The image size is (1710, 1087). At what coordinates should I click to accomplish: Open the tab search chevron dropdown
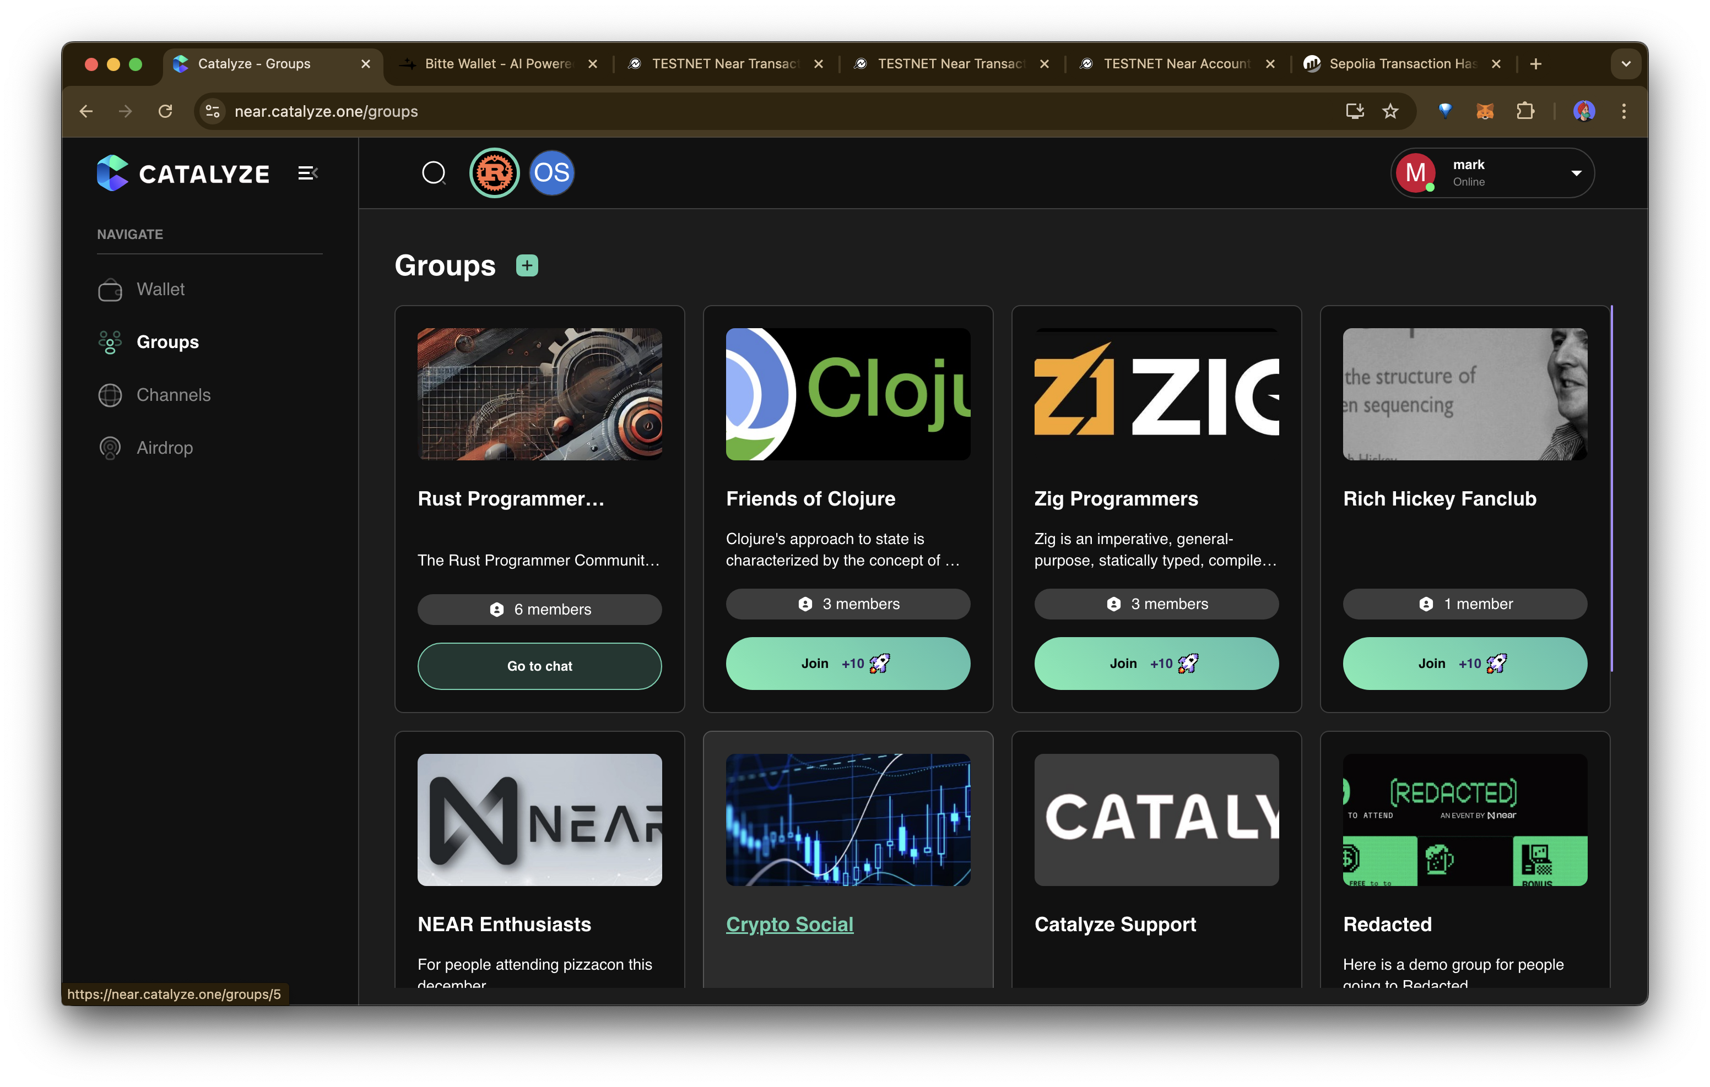coord(1626,64)
